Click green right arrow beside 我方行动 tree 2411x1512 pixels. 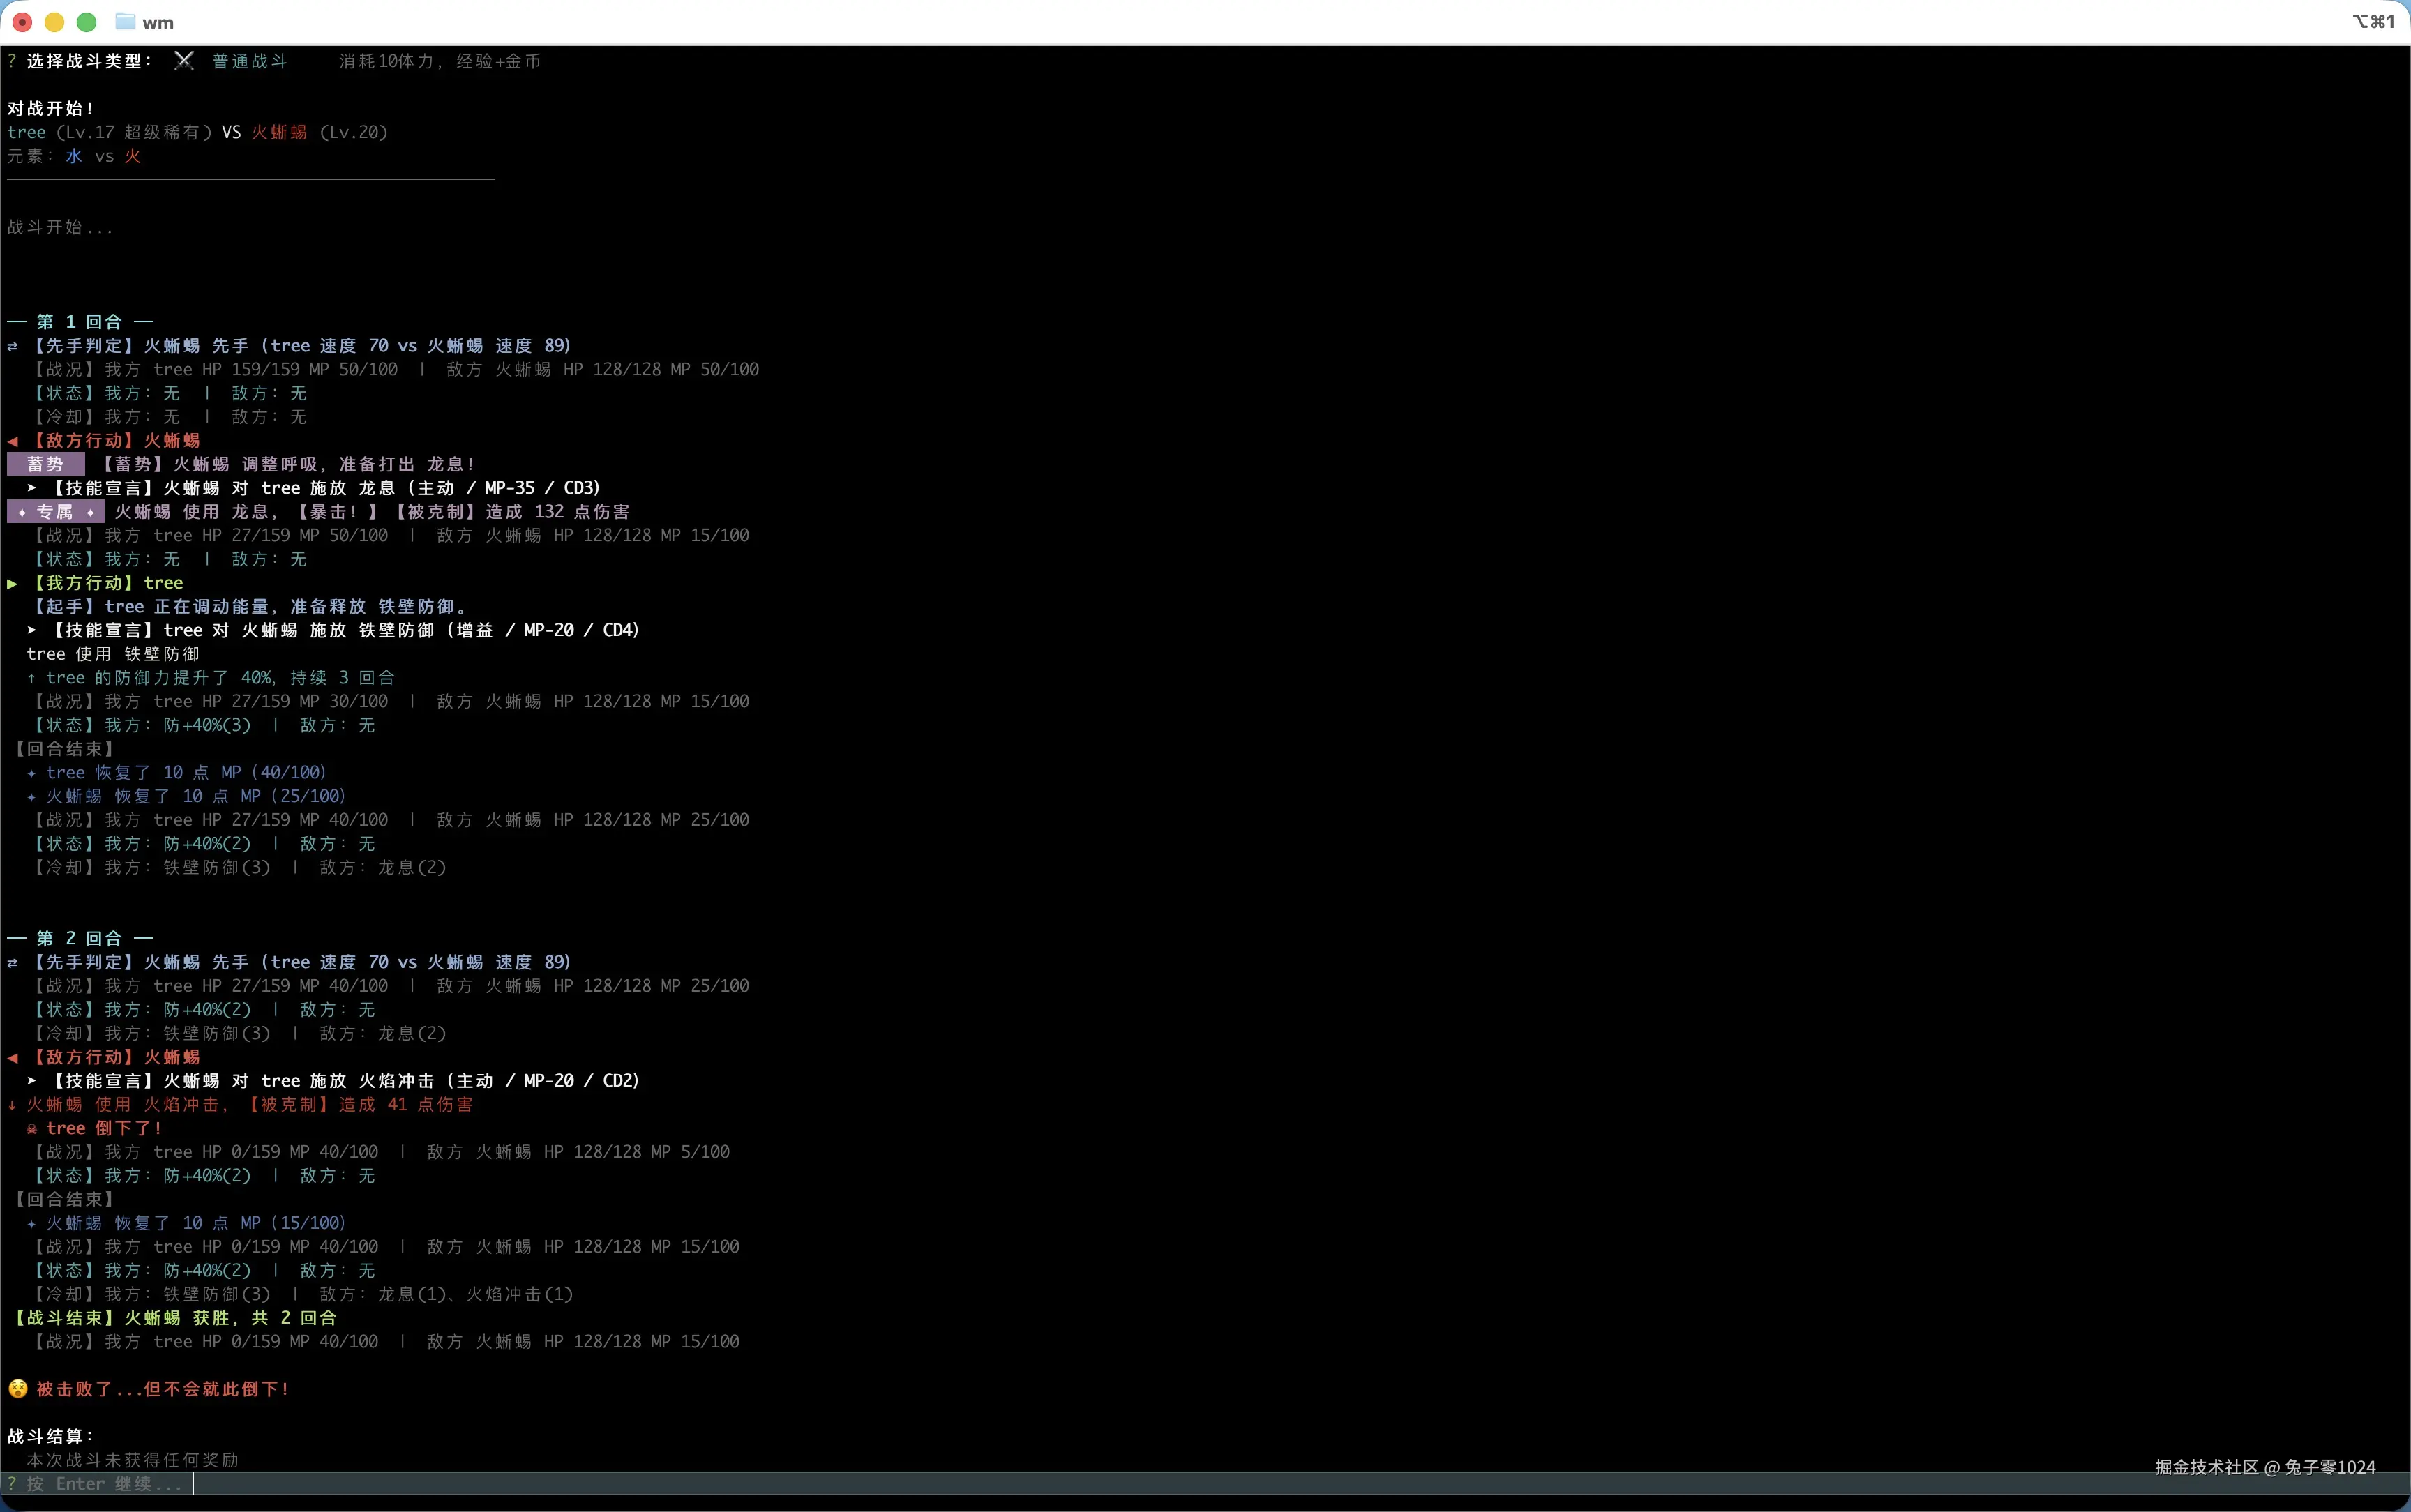(13, 583)
